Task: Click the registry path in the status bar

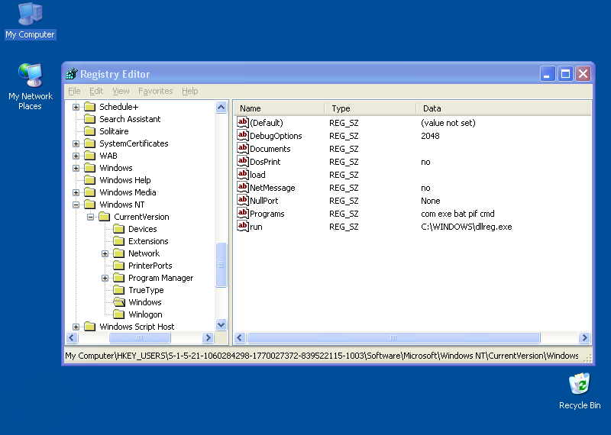Action: (322, 356)
